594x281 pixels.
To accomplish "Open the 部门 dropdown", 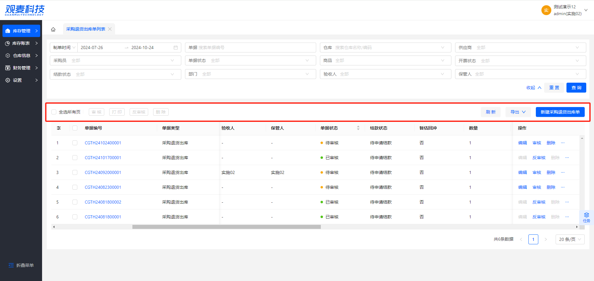I will tap(250, 74).
